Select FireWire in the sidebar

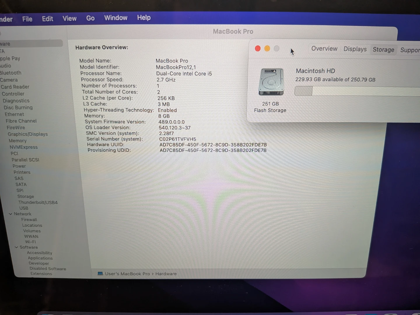[x=16, y=127]
